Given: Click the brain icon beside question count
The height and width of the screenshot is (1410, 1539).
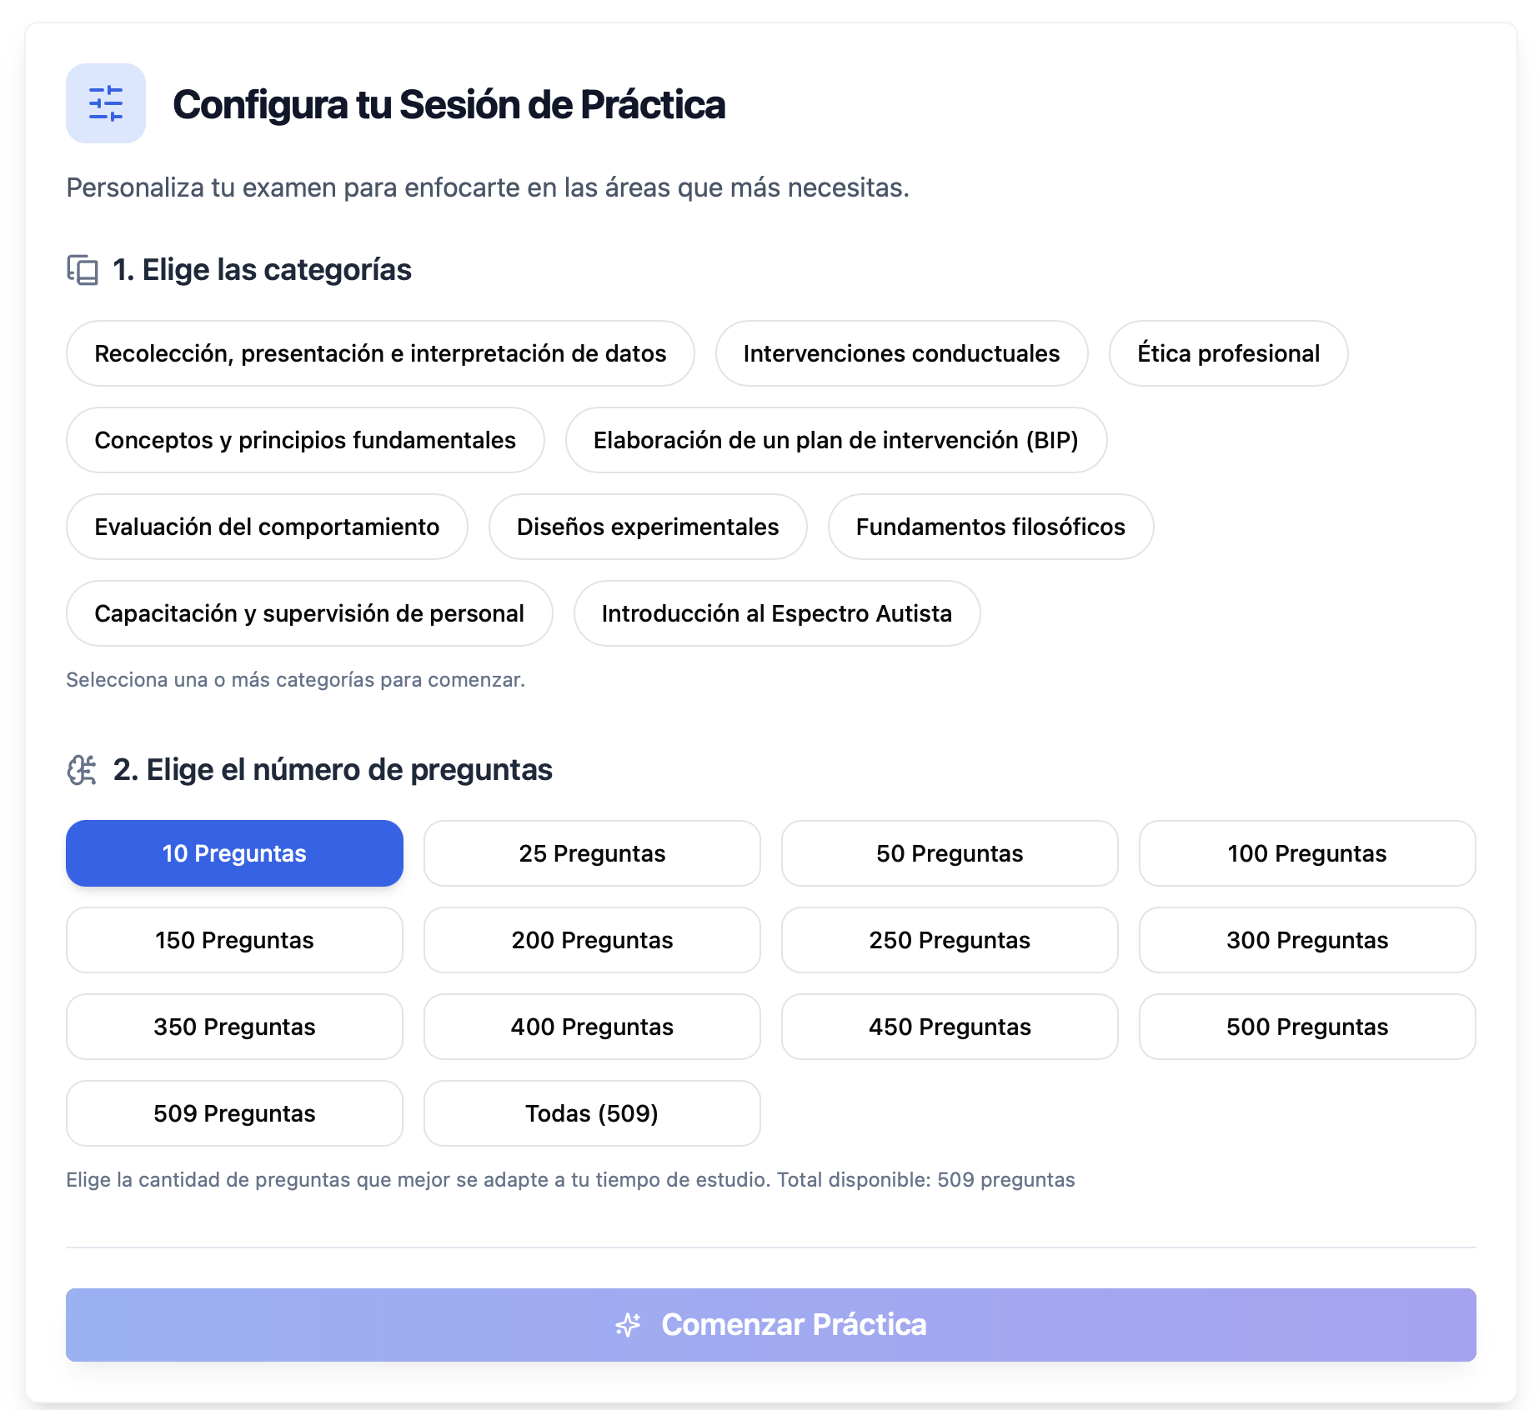Looking at the screenshot, I should tap(82, 770).
